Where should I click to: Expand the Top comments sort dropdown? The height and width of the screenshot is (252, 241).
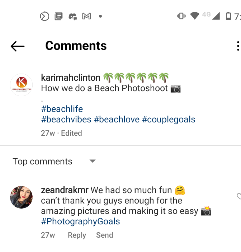click(x=93, y=161)
